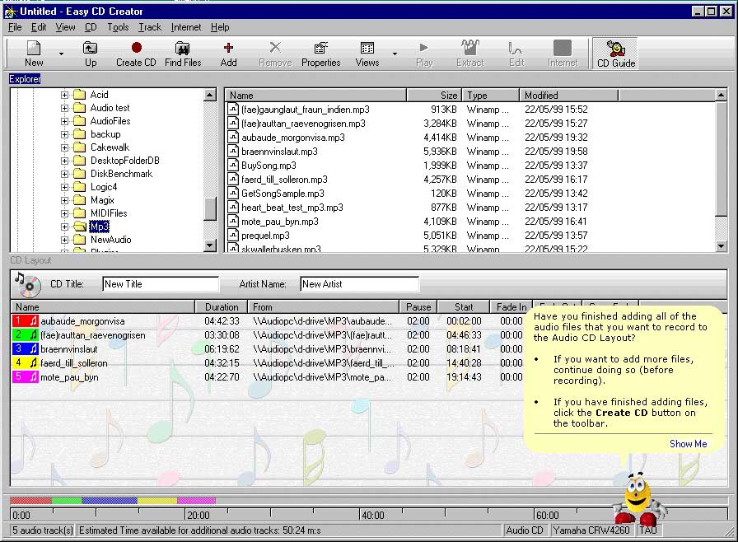Start recording with Create CD button

coord(136,54)
